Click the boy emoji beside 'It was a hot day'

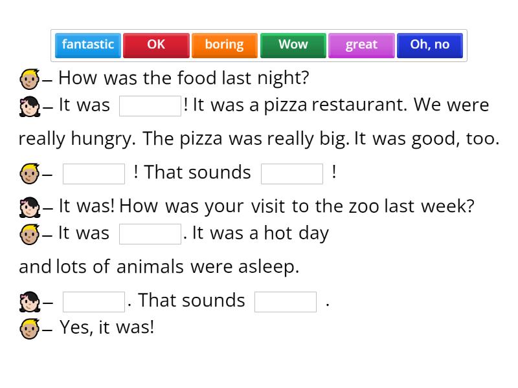tap(30, 234)
